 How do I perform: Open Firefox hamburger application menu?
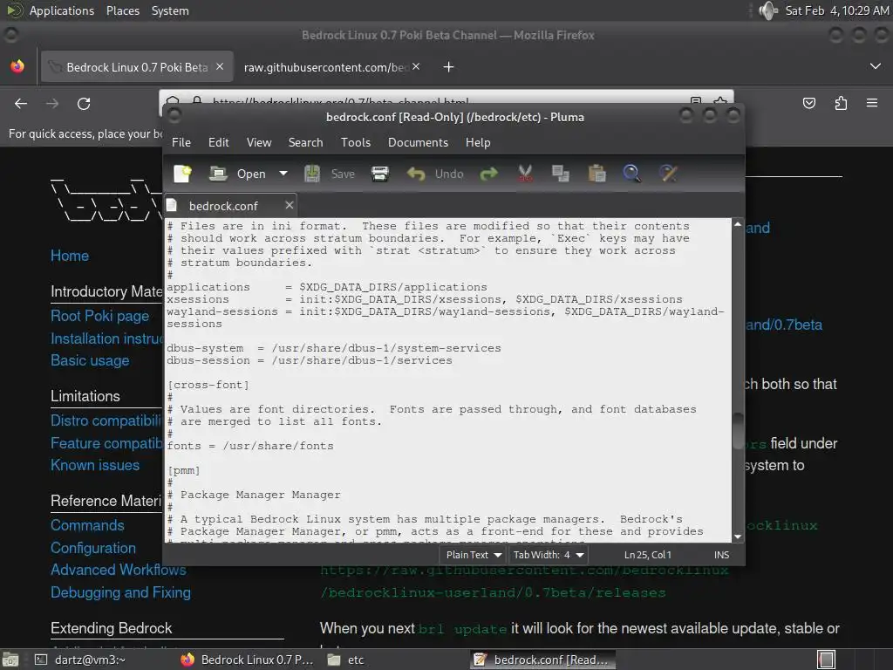(872, 103)
